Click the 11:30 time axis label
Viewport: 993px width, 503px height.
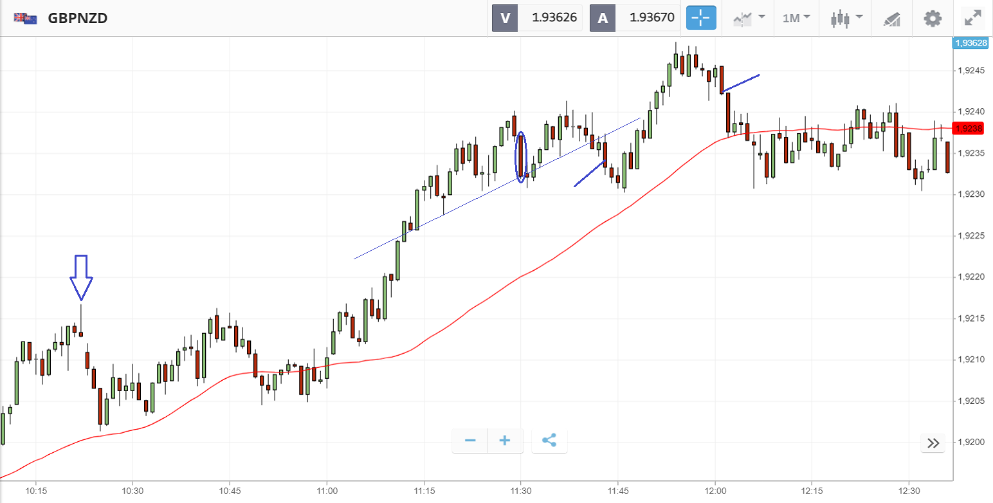click(x=520, y=490)
